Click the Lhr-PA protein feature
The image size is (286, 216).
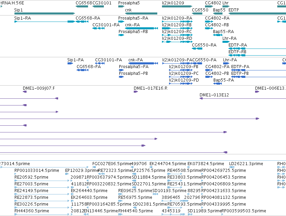coord(226,63)
